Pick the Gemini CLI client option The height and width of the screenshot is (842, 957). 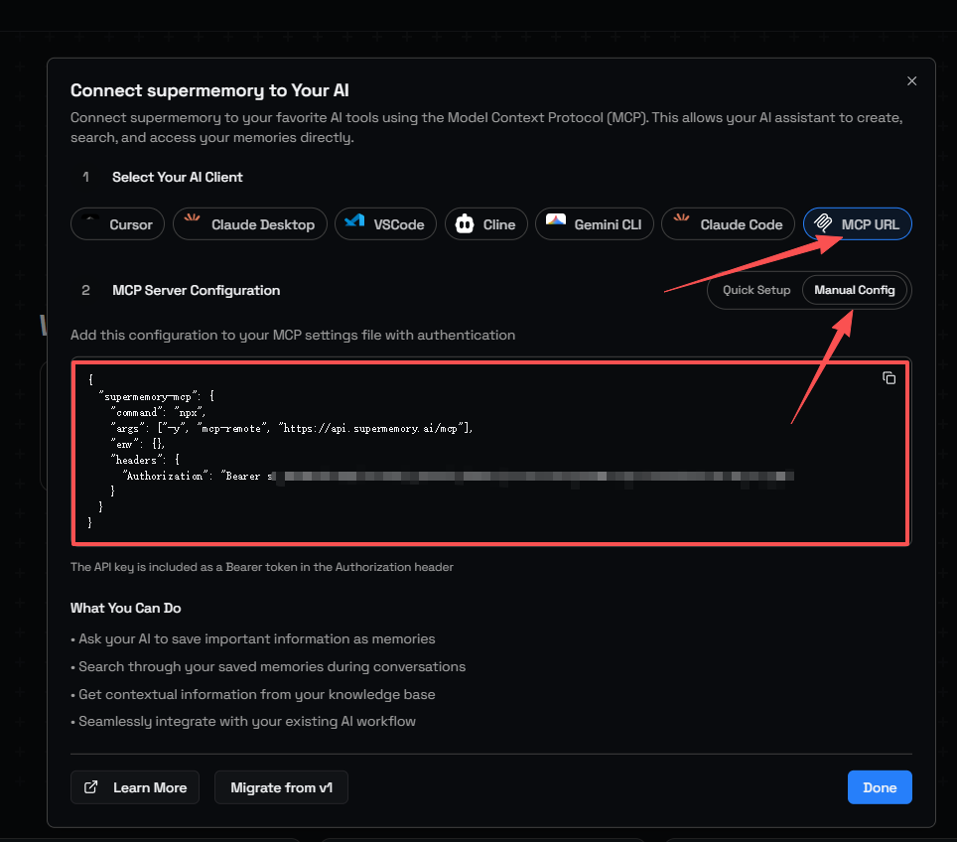click(608, 224)
